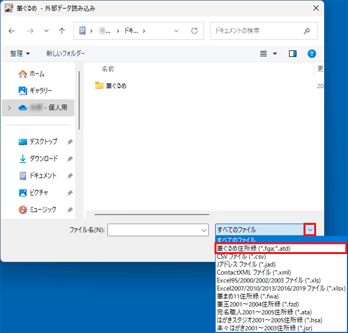Choose 楽々はがき2001～2003住所録 (*.jsr)
The image size is (348, 333).
pyautogui.click(x=282, y=328)
